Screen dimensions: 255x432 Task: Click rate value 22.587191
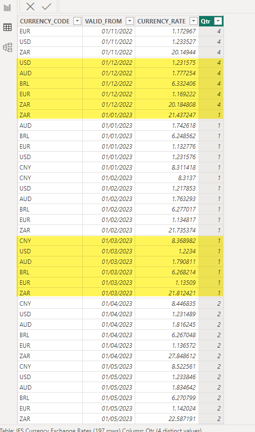(x=182, y=419)
